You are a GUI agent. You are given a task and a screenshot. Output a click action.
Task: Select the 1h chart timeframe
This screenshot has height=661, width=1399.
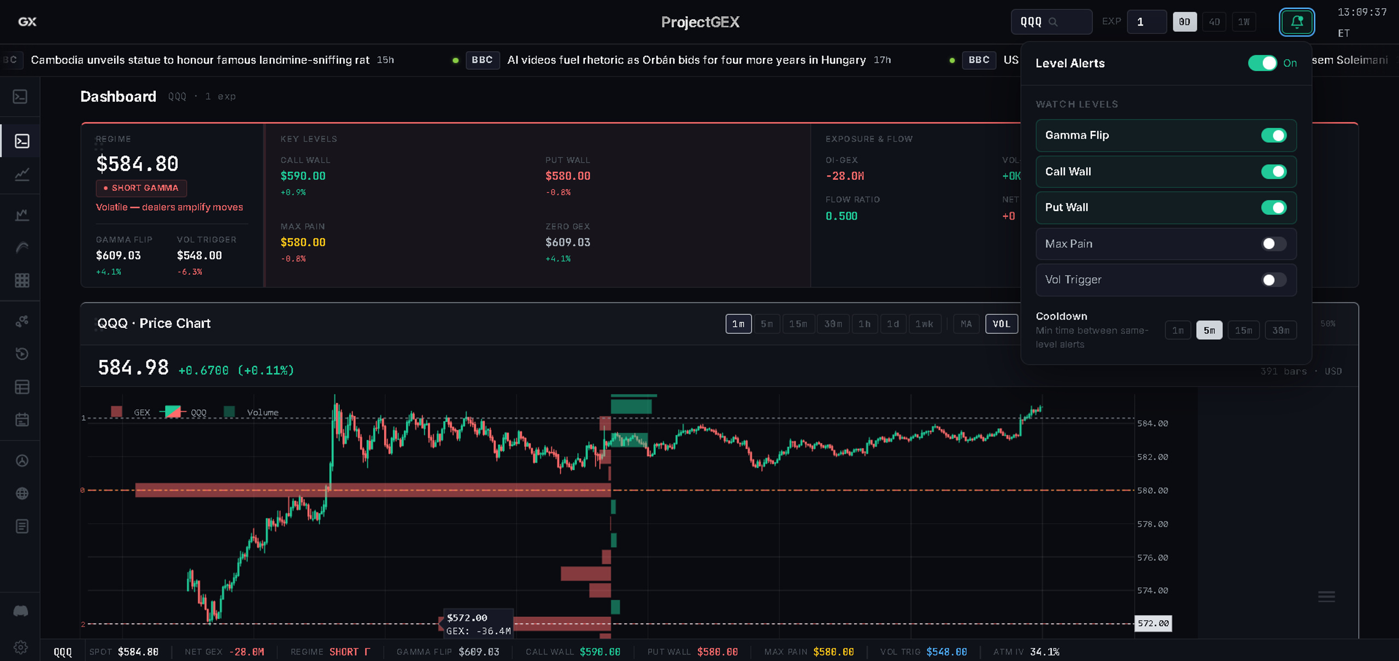click(864, 324)
